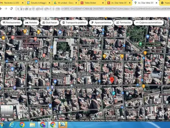This screenshot has height=128, width=170.
Task: Select the Parrilla Lo de Fran restaurant pin
Action: pos(122,56)
